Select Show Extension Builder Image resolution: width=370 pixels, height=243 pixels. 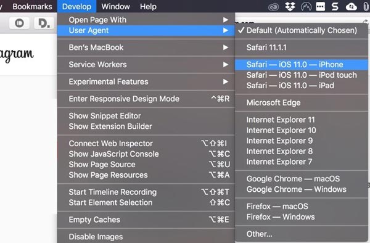click(146, 126)
